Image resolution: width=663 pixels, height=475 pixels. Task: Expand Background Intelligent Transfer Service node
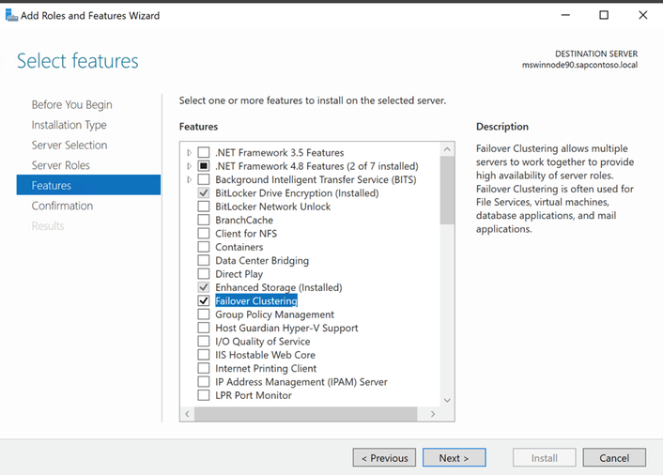189,179
